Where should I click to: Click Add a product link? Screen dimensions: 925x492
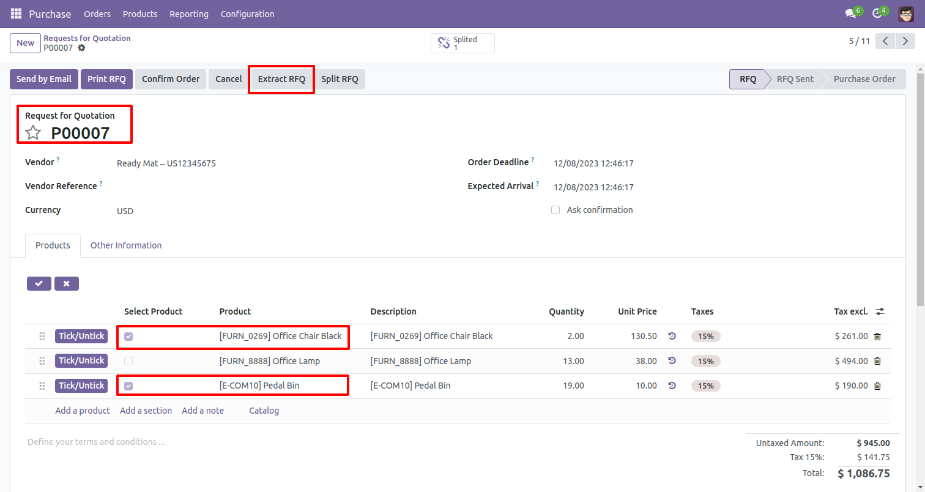tap(83, 411)
